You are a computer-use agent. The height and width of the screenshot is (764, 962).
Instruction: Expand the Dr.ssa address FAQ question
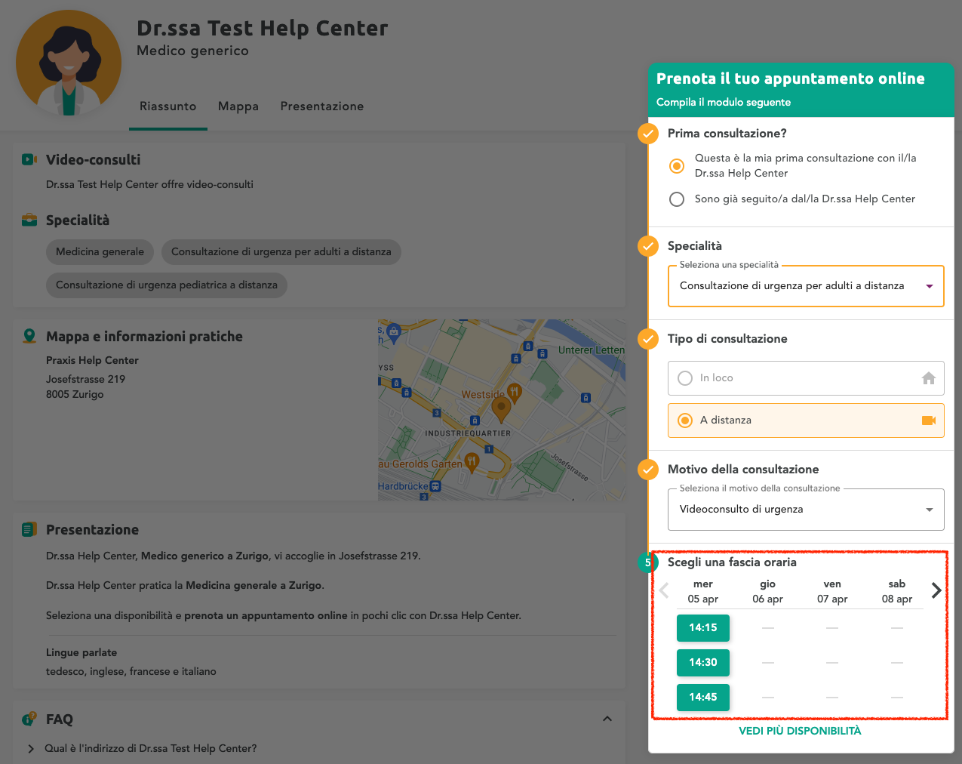tap(150, 748)
